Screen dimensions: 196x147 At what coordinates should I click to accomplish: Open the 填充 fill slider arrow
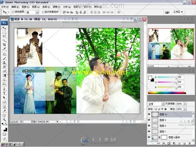tap(185, 109)
